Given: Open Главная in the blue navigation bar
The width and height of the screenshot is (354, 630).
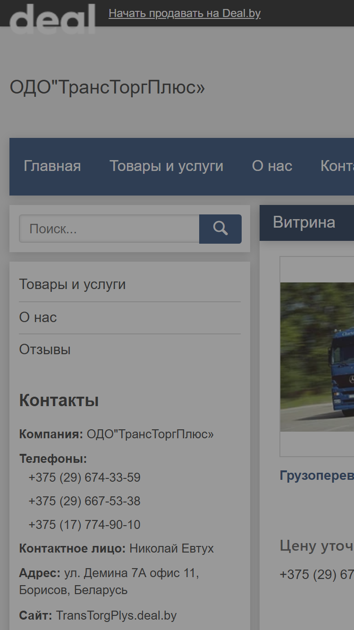Looking at the screenshot, I should (52, 166).
